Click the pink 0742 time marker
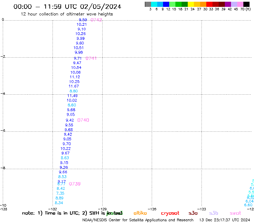Image resolution: width=254 pixels, height=223 pixels. (96, 20)
